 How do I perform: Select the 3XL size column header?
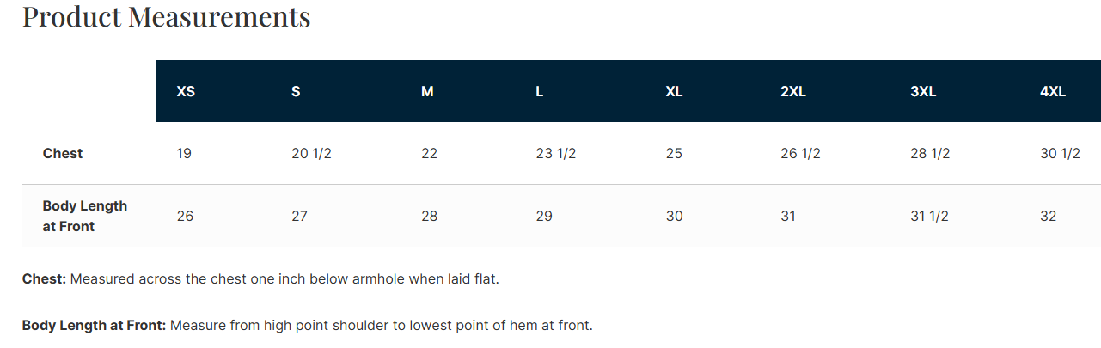pos(923,91)
